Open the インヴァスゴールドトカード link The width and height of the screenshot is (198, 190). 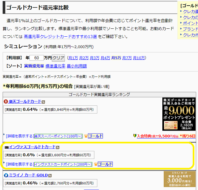point(32,147)
